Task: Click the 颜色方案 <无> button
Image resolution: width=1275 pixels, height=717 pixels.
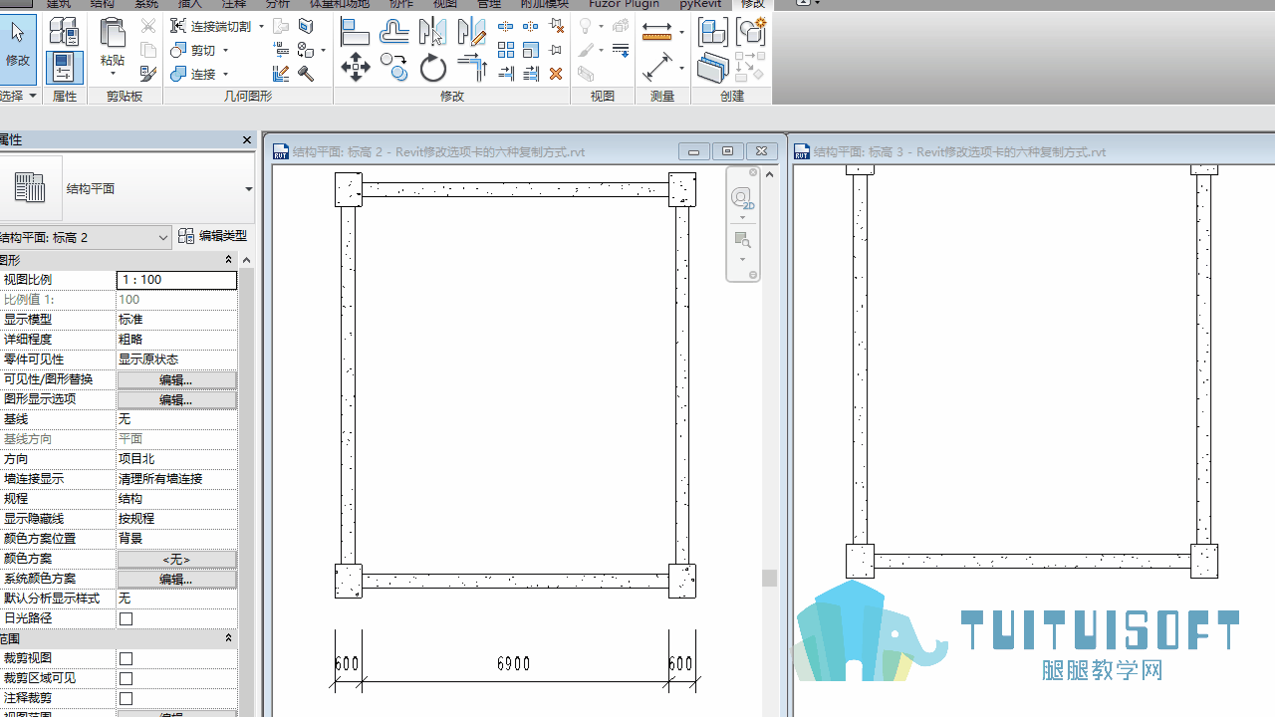Action: 176,559
